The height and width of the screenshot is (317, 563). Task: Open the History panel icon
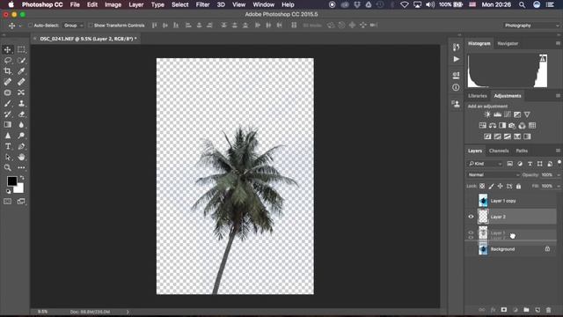(456, 47)
